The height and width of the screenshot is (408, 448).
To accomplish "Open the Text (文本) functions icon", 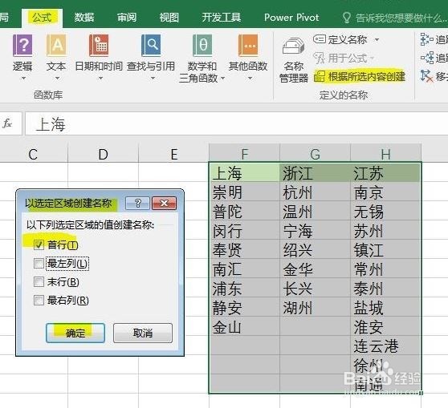I will [x=56, y=46].
